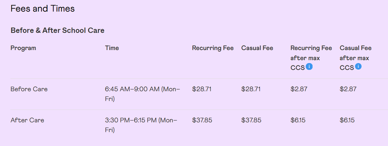Click the Program column header
The image size is (388, 146).
click(x=23, y=48)
